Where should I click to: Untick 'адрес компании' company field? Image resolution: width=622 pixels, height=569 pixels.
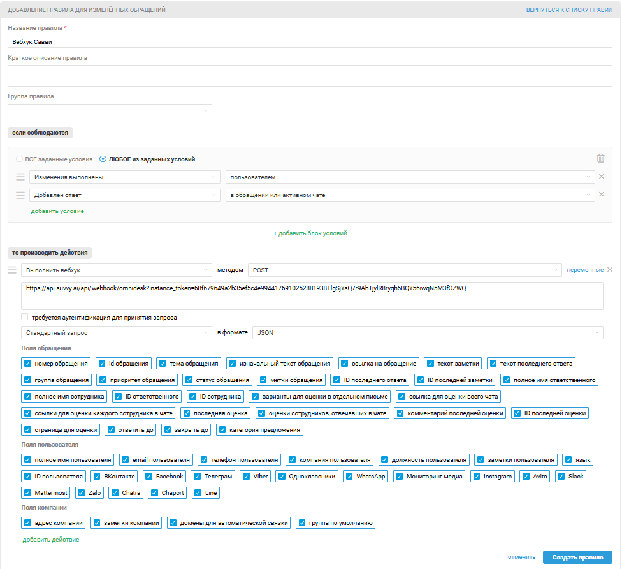pyautogui.click(x=27, y=523)
